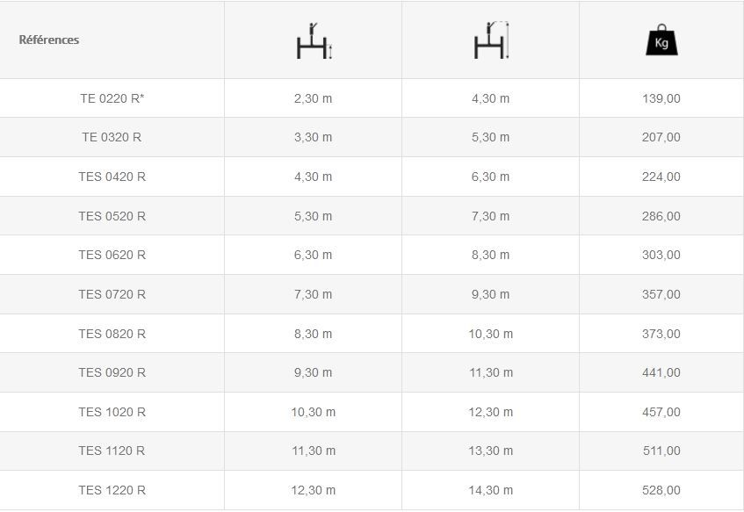Select reference TE 0320 R

(112, 137)
